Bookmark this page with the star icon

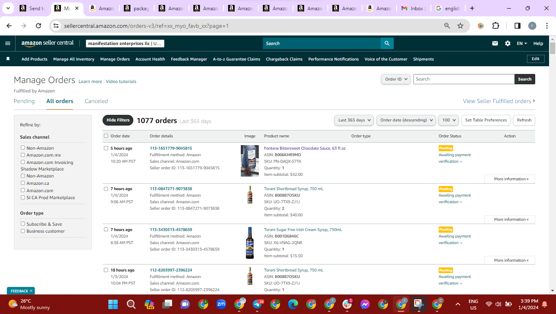460,26
